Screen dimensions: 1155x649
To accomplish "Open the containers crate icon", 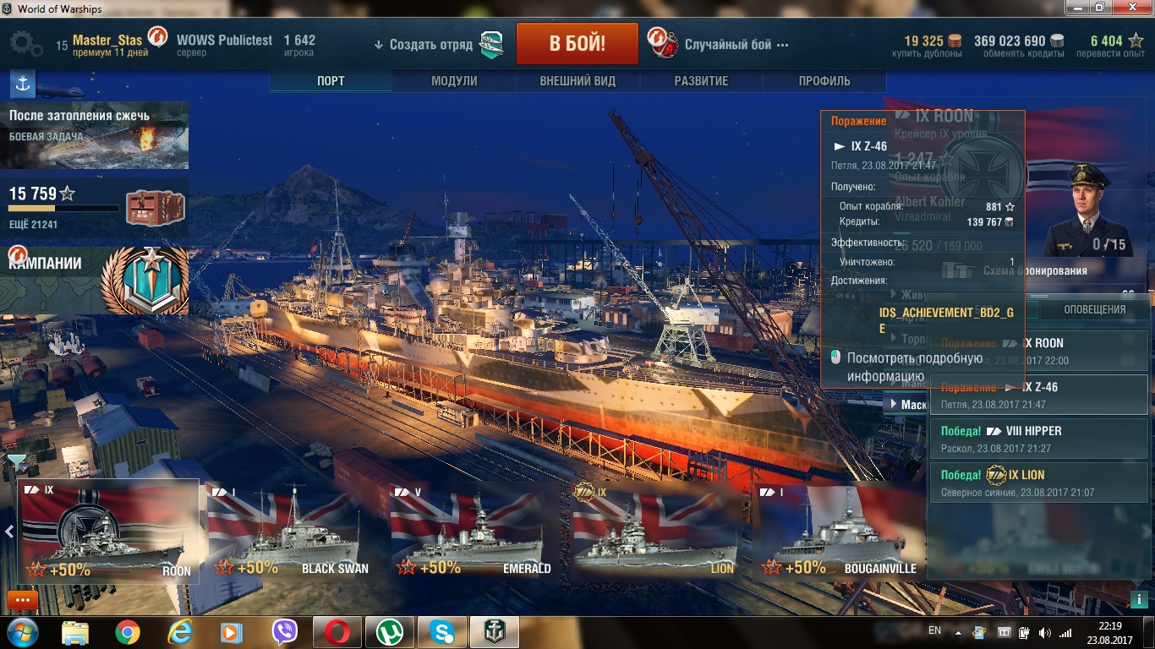I will click(x=155, y=207).
